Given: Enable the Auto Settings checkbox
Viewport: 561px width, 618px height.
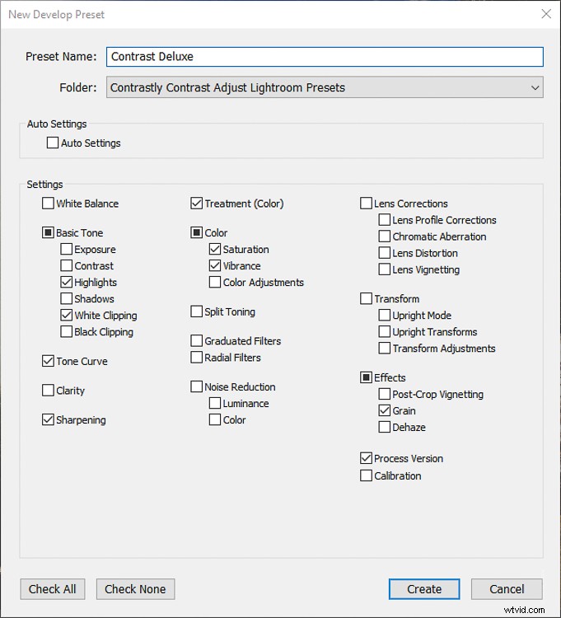Looking at the screenshot, I should tap(53, 143).
